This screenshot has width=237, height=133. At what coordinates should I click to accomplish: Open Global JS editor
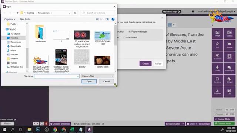[227, 110]
